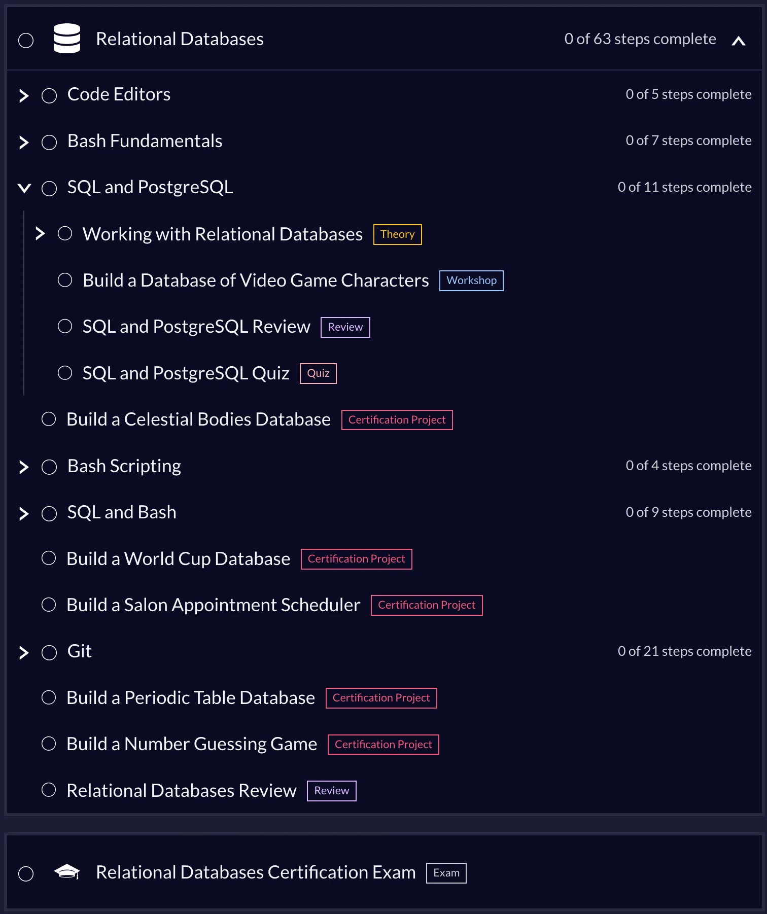Expand the Git chapter
The height and width of the screenshot is (914, 767).
point(24,653)
